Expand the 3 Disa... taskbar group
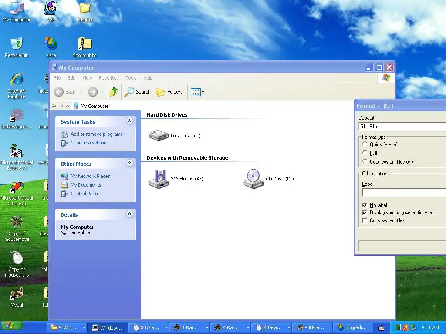The width and height of the screenshot is (446, 334). 166,327
